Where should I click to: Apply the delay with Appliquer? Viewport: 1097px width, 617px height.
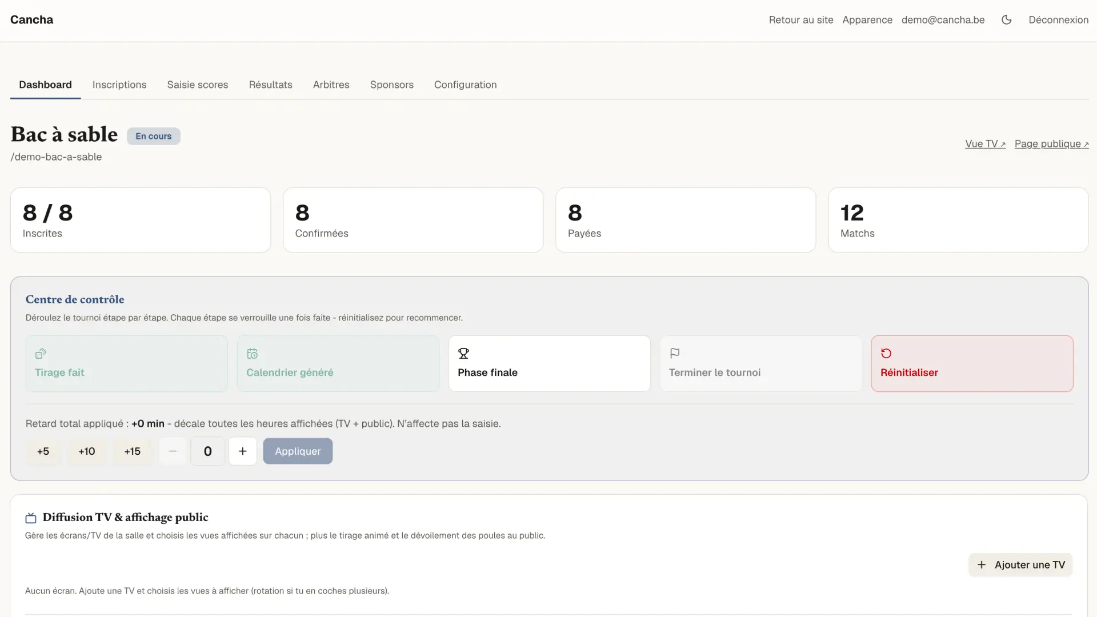pos(298,451)
